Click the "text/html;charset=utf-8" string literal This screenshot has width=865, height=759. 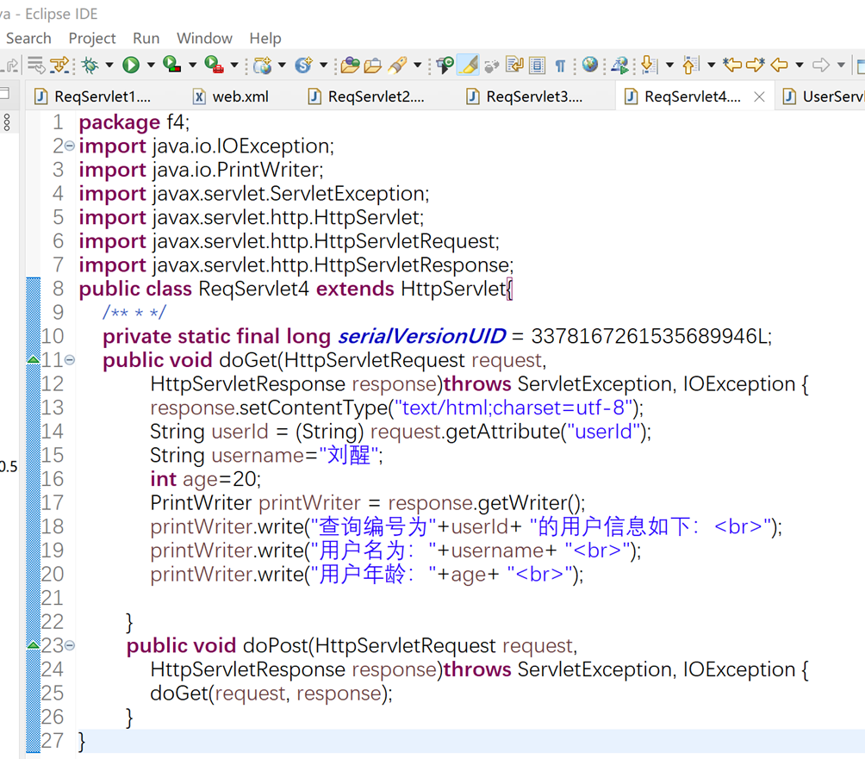coord(513,407)
